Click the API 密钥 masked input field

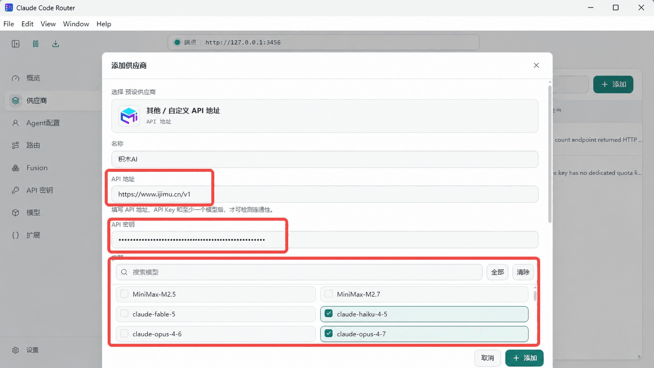325,239
